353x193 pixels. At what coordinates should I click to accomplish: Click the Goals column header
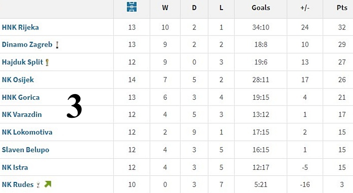(x=261, y=7)
